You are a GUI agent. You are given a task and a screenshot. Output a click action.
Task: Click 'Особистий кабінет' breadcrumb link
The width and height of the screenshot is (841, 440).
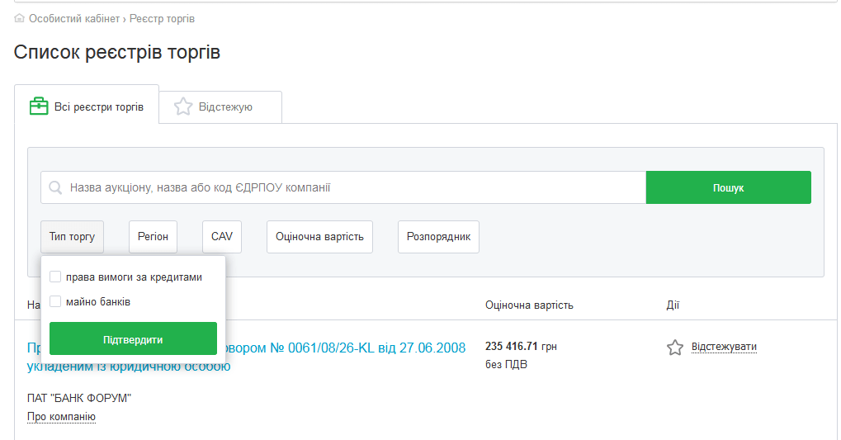point(74,18)
